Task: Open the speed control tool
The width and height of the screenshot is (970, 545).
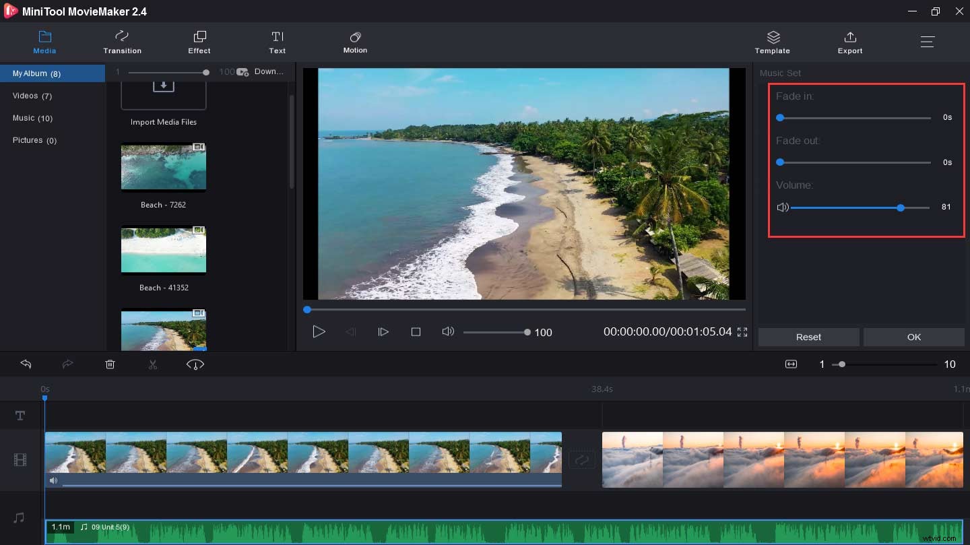Action: pos(195,364)
